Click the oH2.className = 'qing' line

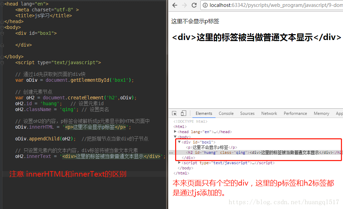click(x=47, y=109)
